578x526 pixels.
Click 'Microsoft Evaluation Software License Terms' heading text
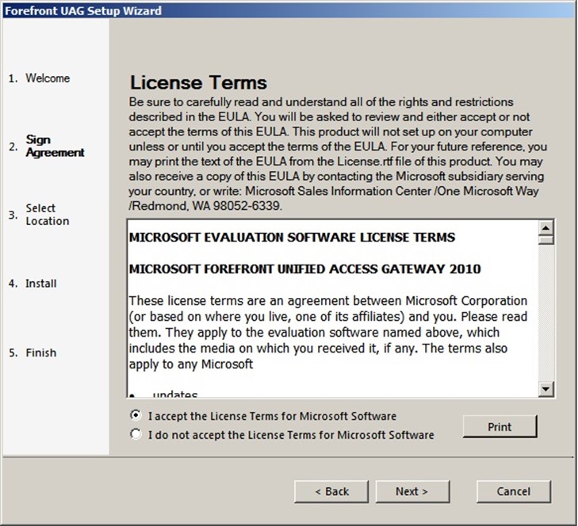[292, 237]
